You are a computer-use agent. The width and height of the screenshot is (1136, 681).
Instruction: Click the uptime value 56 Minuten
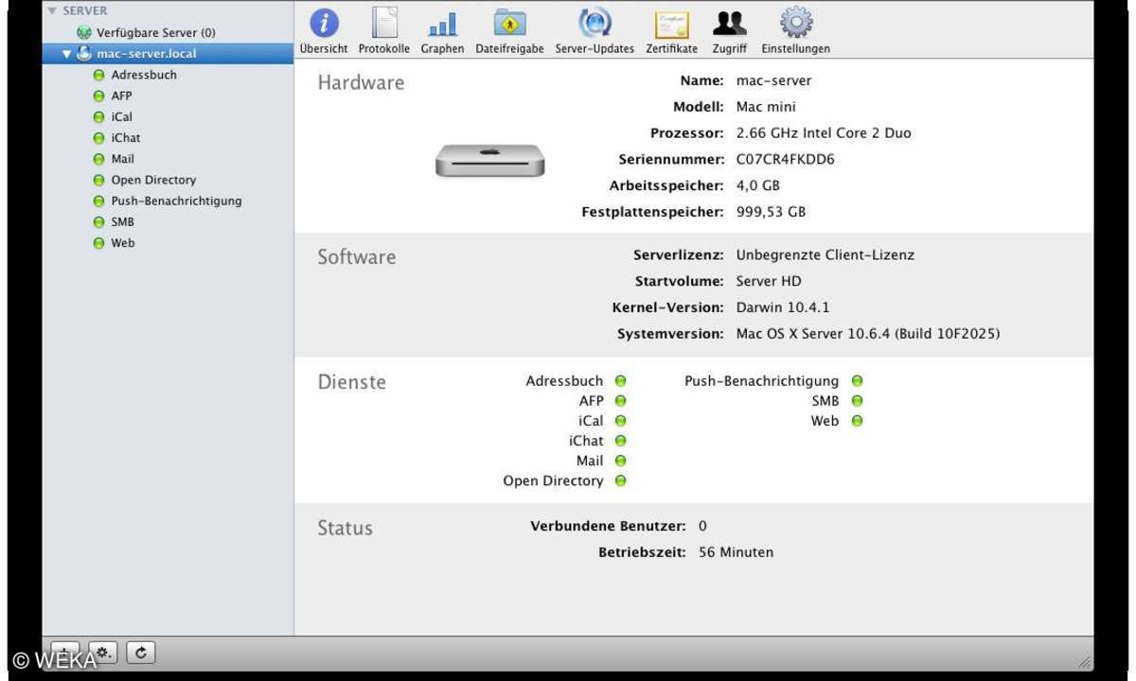point(736,552)
